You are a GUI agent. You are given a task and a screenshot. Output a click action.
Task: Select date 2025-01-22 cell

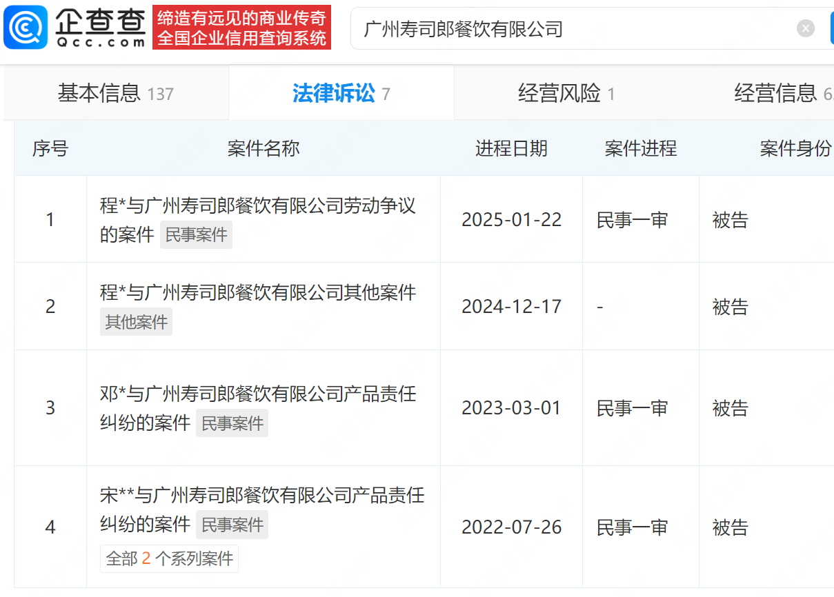click(x=512, y=220)
